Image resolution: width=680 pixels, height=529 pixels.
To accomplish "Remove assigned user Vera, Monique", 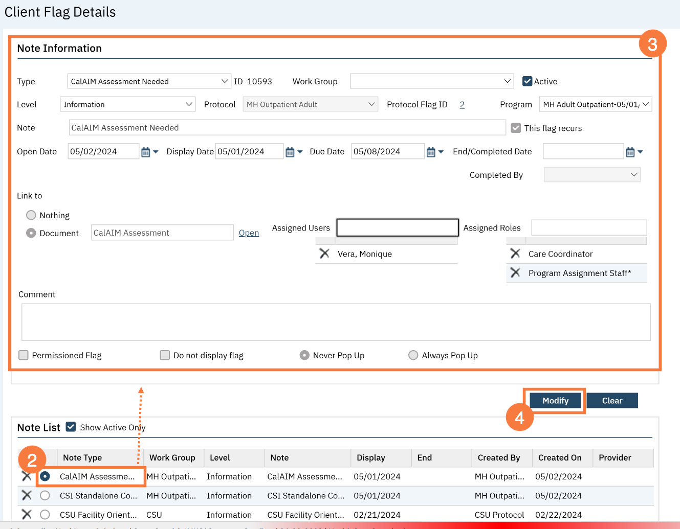I will [x=324, y=254].
